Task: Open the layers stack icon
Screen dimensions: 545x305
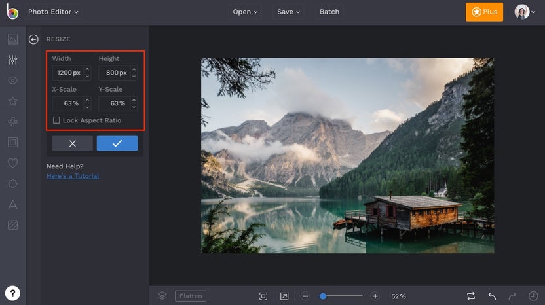Action: [x=162, y=296]
